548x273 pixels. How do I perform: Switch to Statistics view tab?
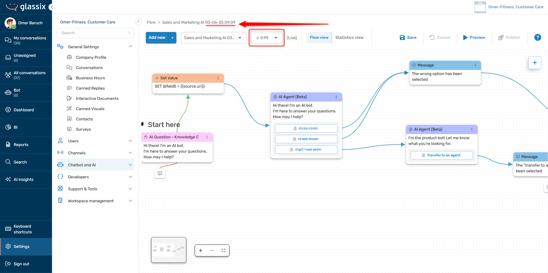tap(349, 37)
